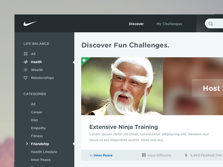Select All under Categories

pos(33,104)
